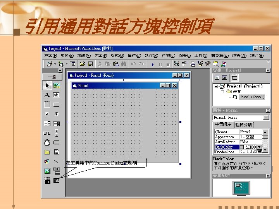This screenshot has height=209, width=279.
Task: Click View Object button in project panel
Action: point(225,78)
